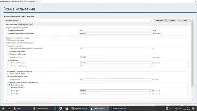Open the Windows notification center

pos(193,109)
